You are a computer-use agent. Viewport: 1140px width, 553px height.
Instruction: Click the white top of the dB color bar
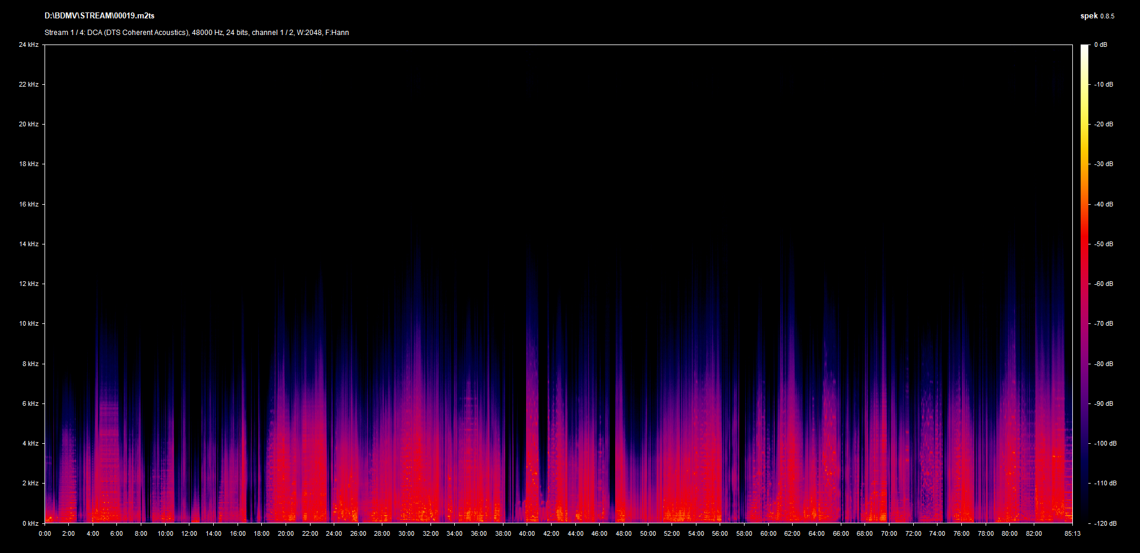tap(1085, 49)
